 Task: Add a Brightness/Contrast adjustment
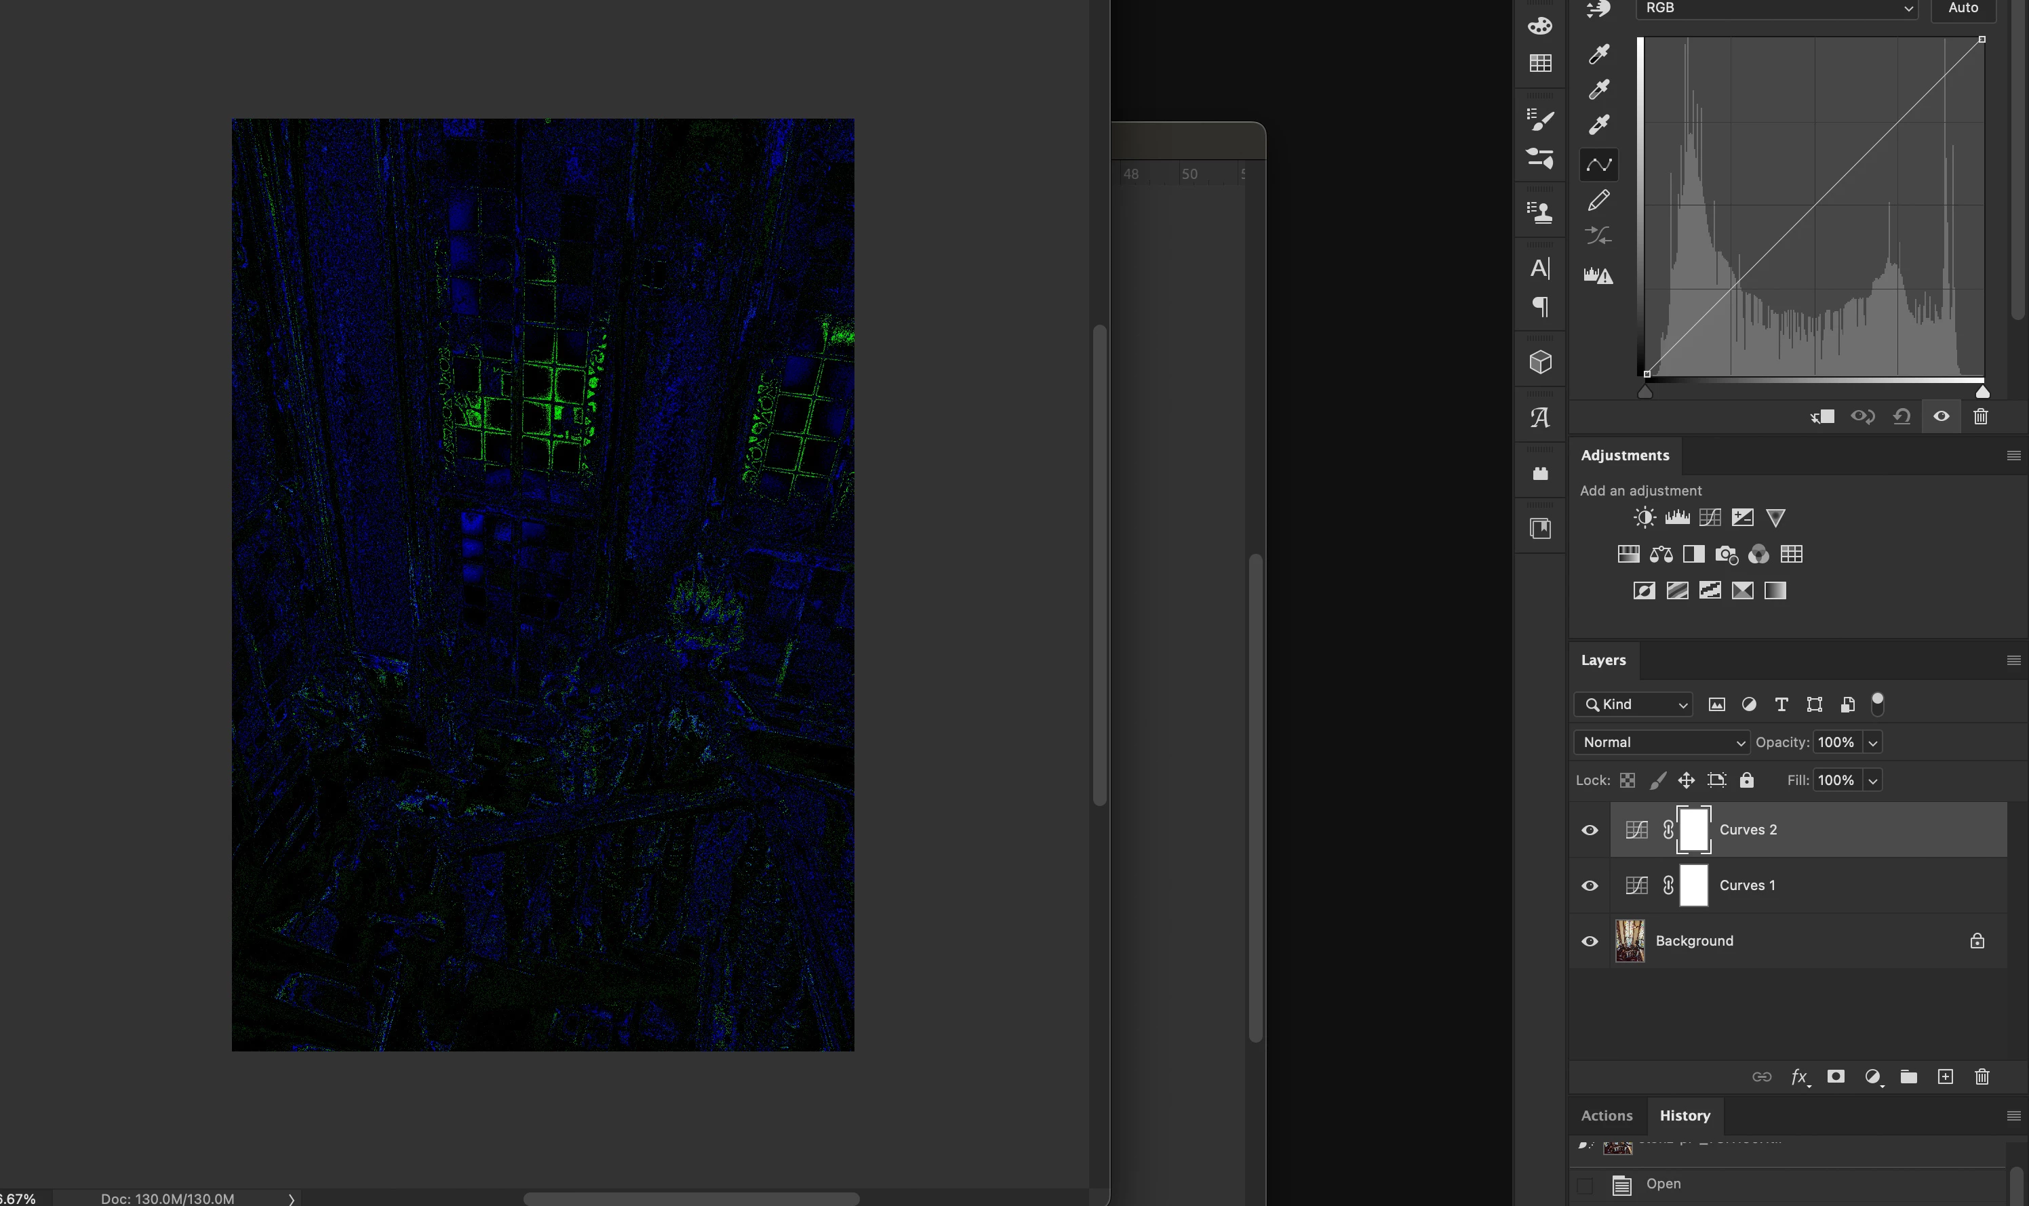(1644, 518)
